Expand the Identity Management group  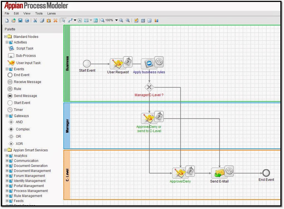click(x=7, y=181)
